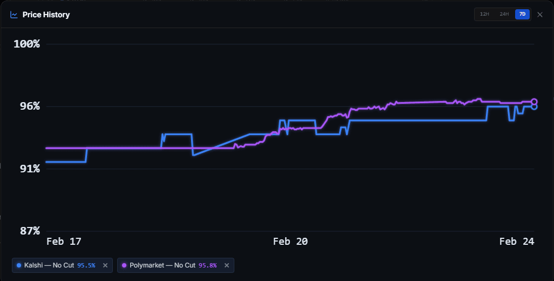Click the Feb 20 date label
Screen dimensions: 554x281
[x=290, y=242]
